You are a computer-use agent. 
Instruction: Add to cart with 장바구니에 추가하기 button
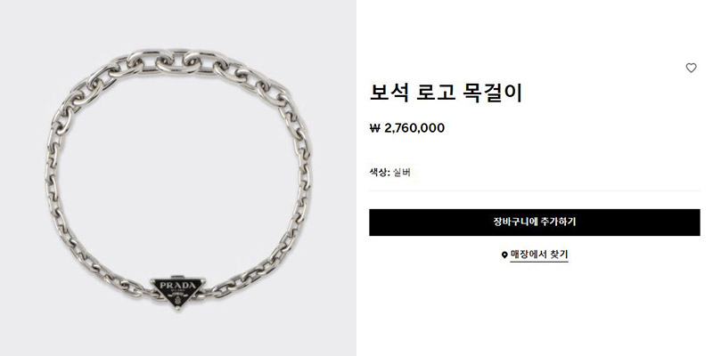tap(534, 222)
